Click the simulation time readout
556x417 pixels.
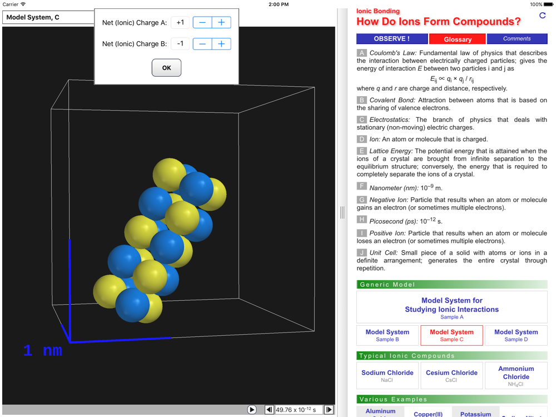pyautogui.click(x=299, y=410)
